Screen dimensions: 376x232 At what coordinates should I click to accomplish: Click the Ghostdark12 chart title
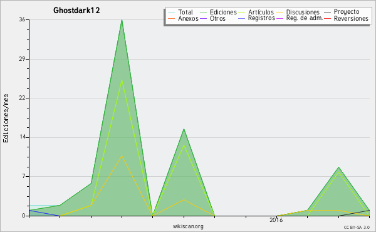point(76,11)
